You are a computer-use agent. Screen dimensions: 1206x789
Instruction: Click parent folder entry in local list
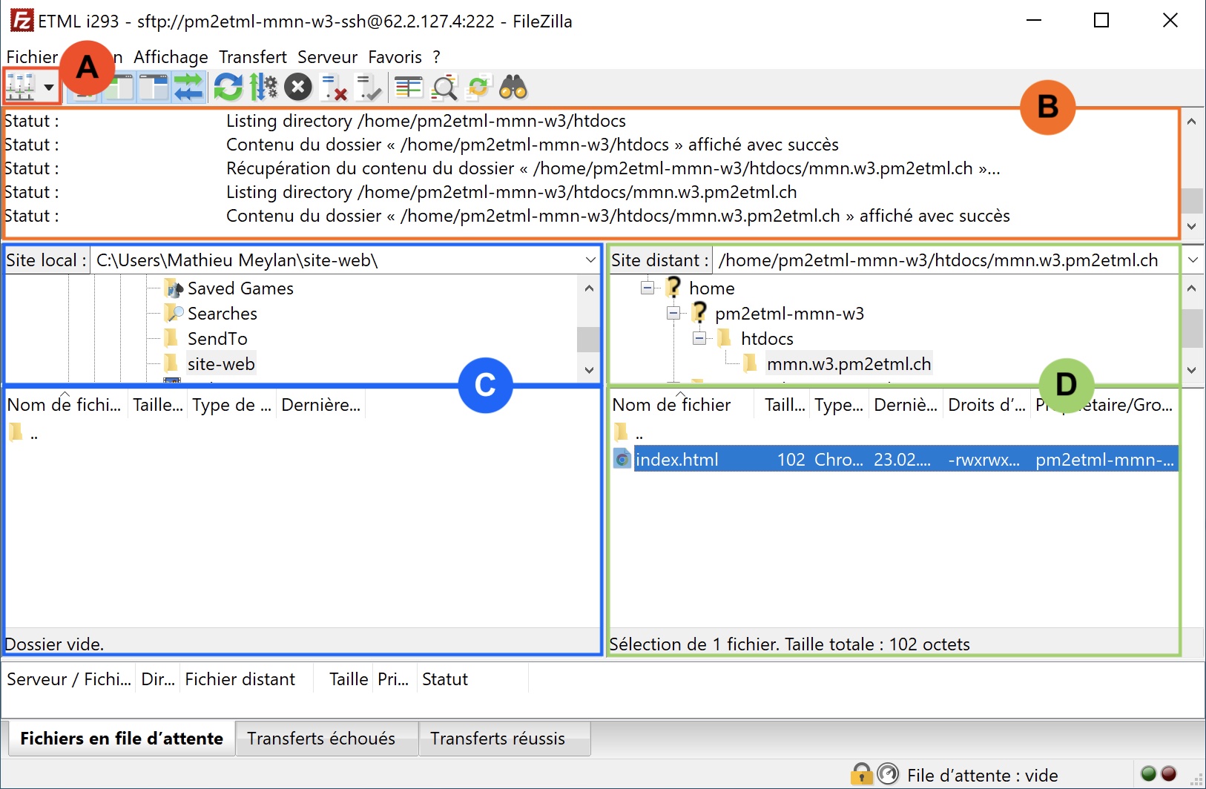(x=23, y=433)
